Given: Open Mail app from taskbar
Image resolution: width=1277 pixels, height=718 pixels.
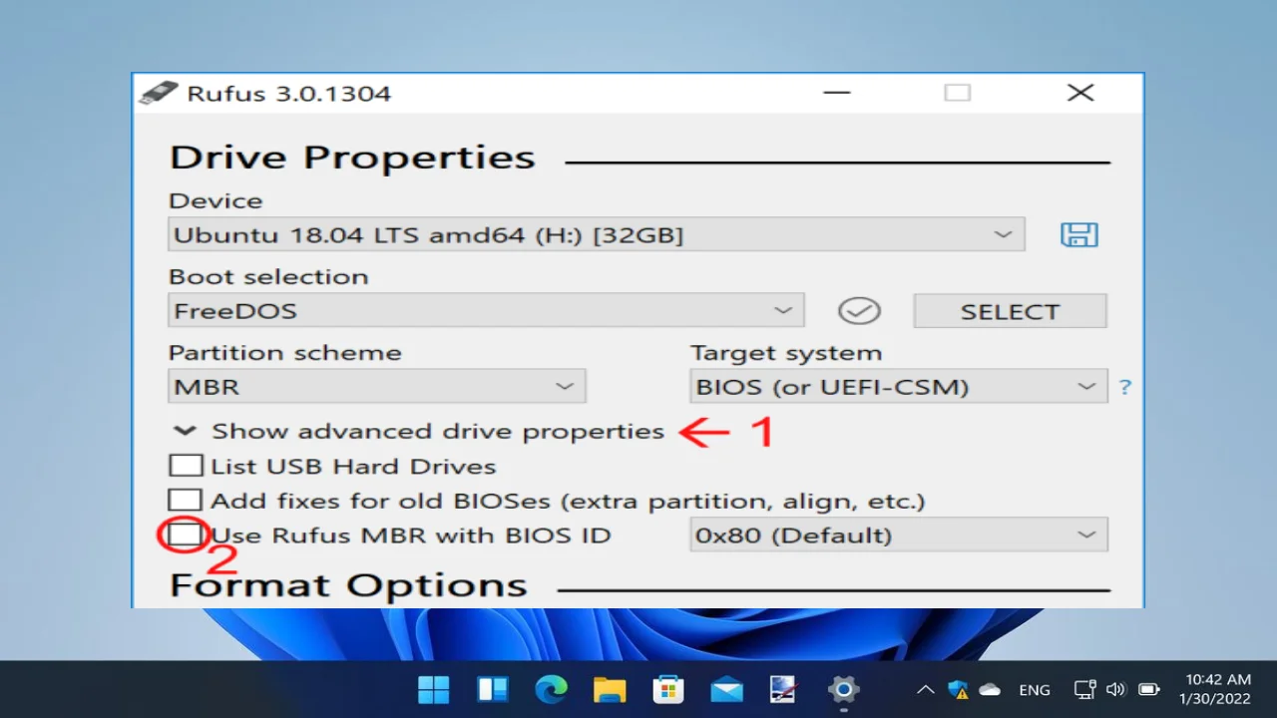Looking at the screenshot, I should [726, 689].
